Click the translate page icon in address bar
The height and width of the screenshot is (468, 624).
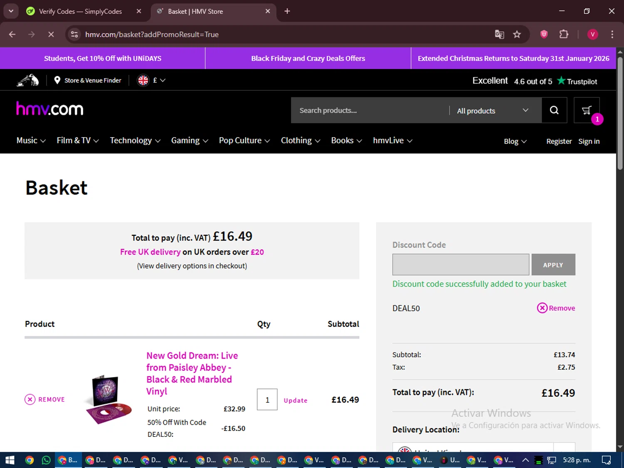[x=499, y=35]
